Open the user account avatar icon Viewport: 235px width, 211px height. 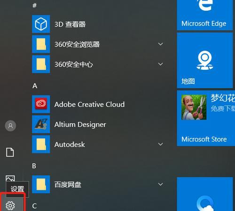coord(10,126)
